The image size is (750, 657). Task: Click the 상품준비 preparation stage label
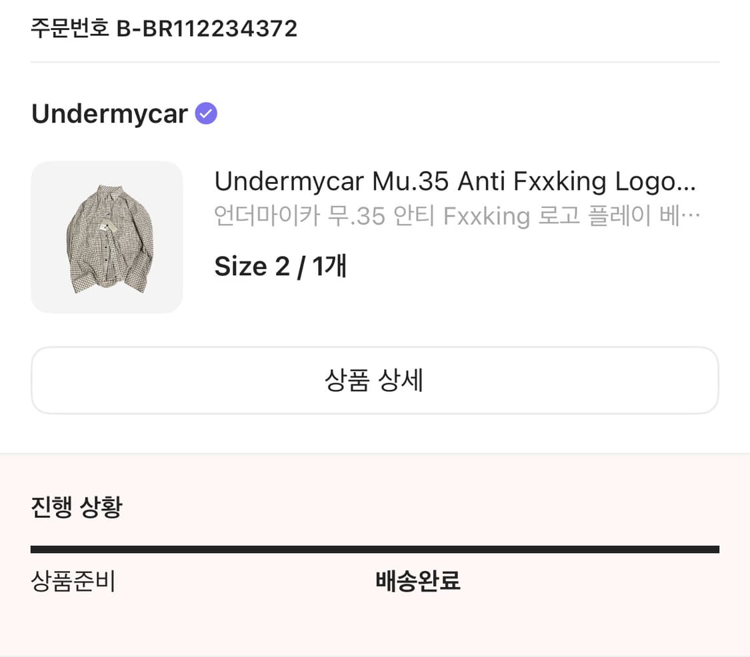click(x=73, y=582)
